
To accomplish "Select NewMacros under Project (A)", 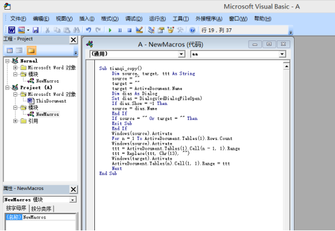I will [x=47, y=114].
